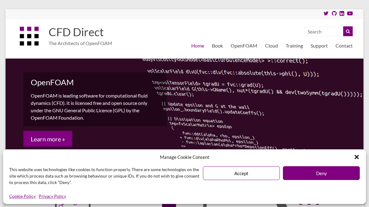The width and height of the screenshot is (369, 207).
Task: Go to the Home menu item
Action: tap(198, 46)
